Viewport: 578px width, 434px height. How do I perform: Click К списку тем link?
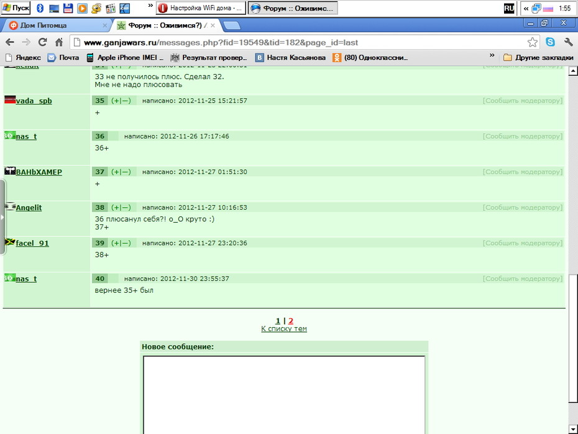pyautogui.click(x=284, y=329)
